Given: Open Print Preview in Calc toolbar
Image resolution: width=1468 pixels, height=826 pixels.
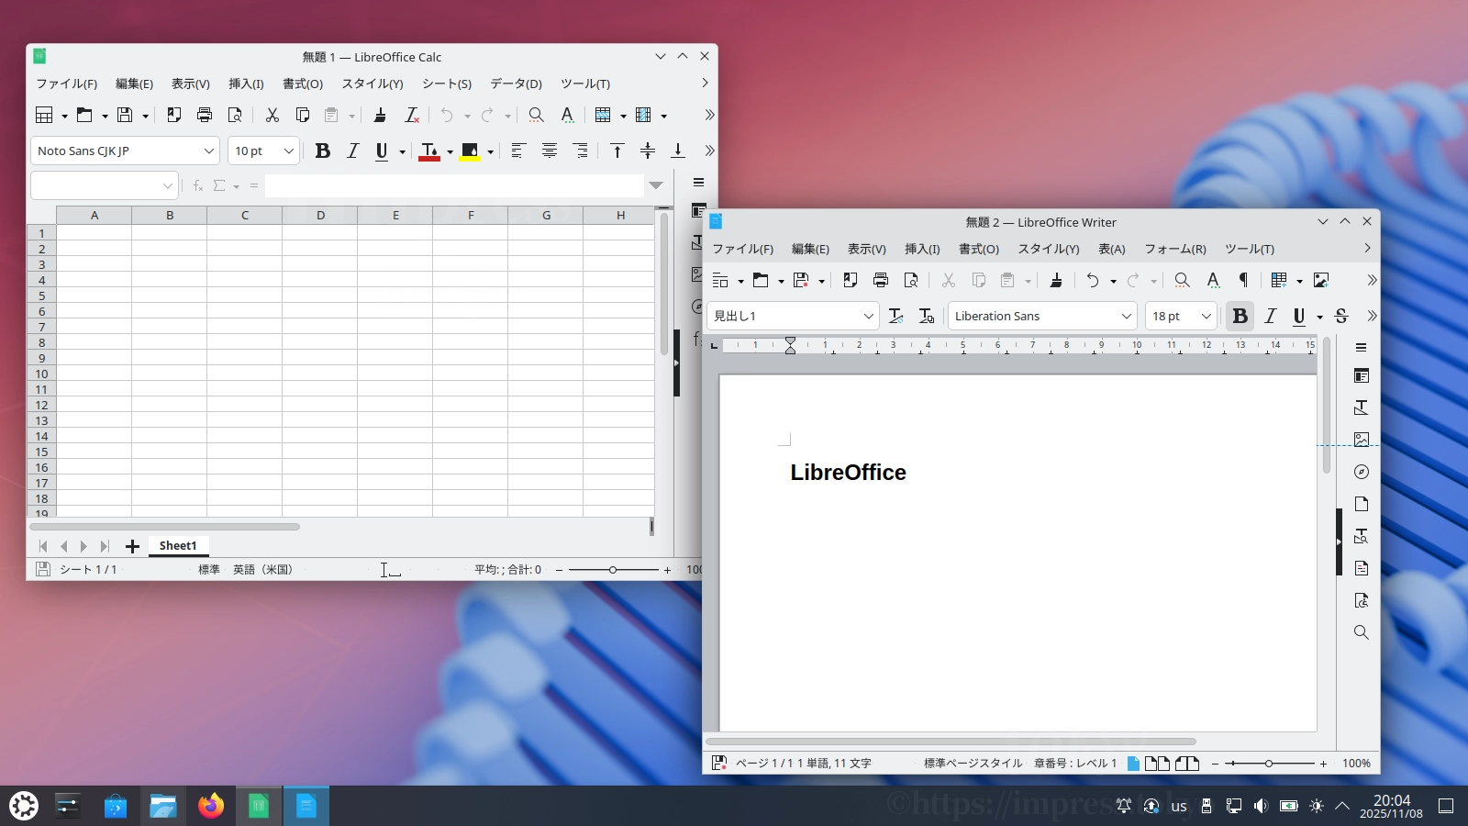Looking at the screenshot, I should [235, 115].
